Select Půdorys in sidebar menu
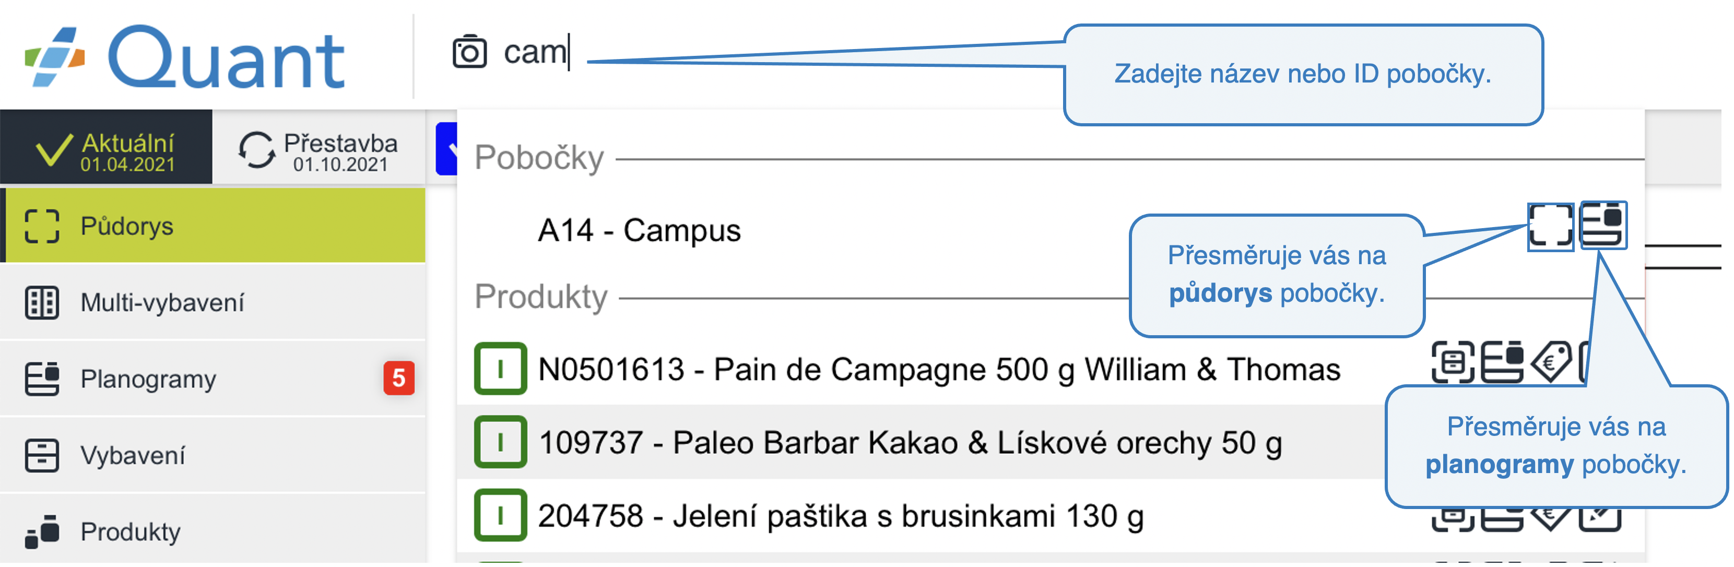Image resolution: width=1734 pixels, height=567 pixels. [213, 226]
